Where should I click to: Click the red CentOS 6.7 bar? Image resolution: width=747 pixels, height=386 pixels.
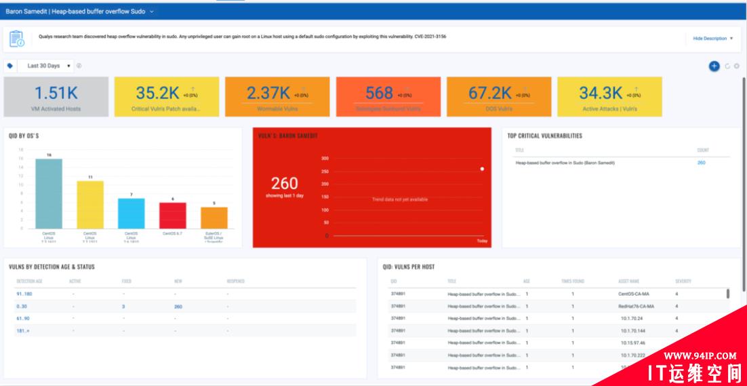172,216
